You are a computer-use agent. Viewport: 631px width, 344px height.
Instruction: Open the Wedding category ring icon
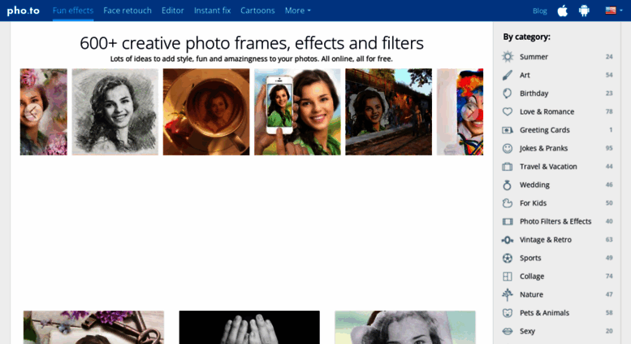pos(507,185)
